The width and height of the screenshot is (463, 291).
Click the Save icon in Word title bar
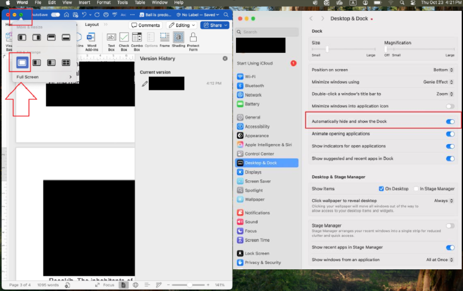pyautogui.click(x=76, y=15)
